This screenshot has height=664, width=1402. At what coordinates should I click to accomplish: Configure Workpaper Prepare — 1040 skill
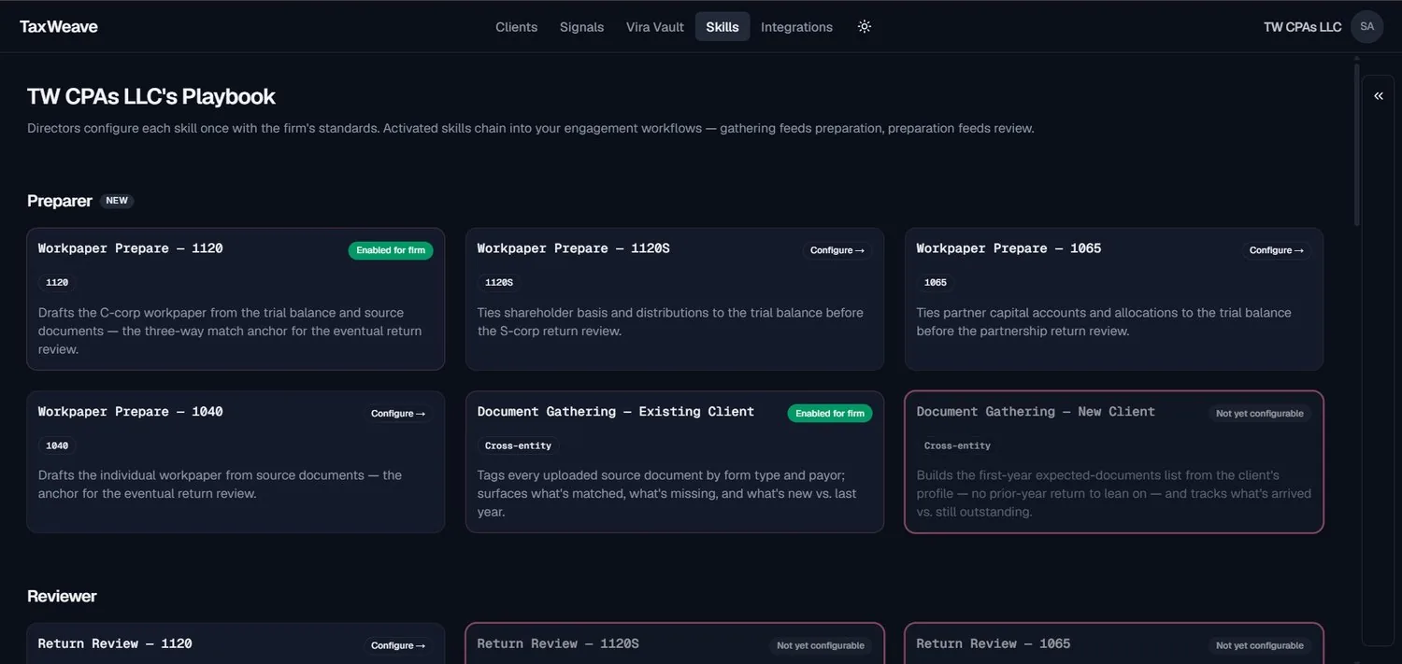click(x=398, y=414)
